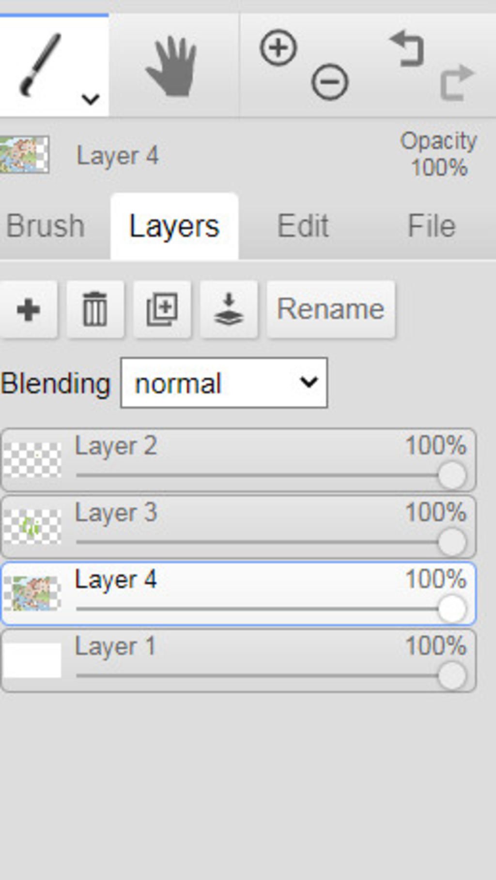This screenshot has height=880, width=496.
Task: Open the Edit tab
Action: [303, 226]
